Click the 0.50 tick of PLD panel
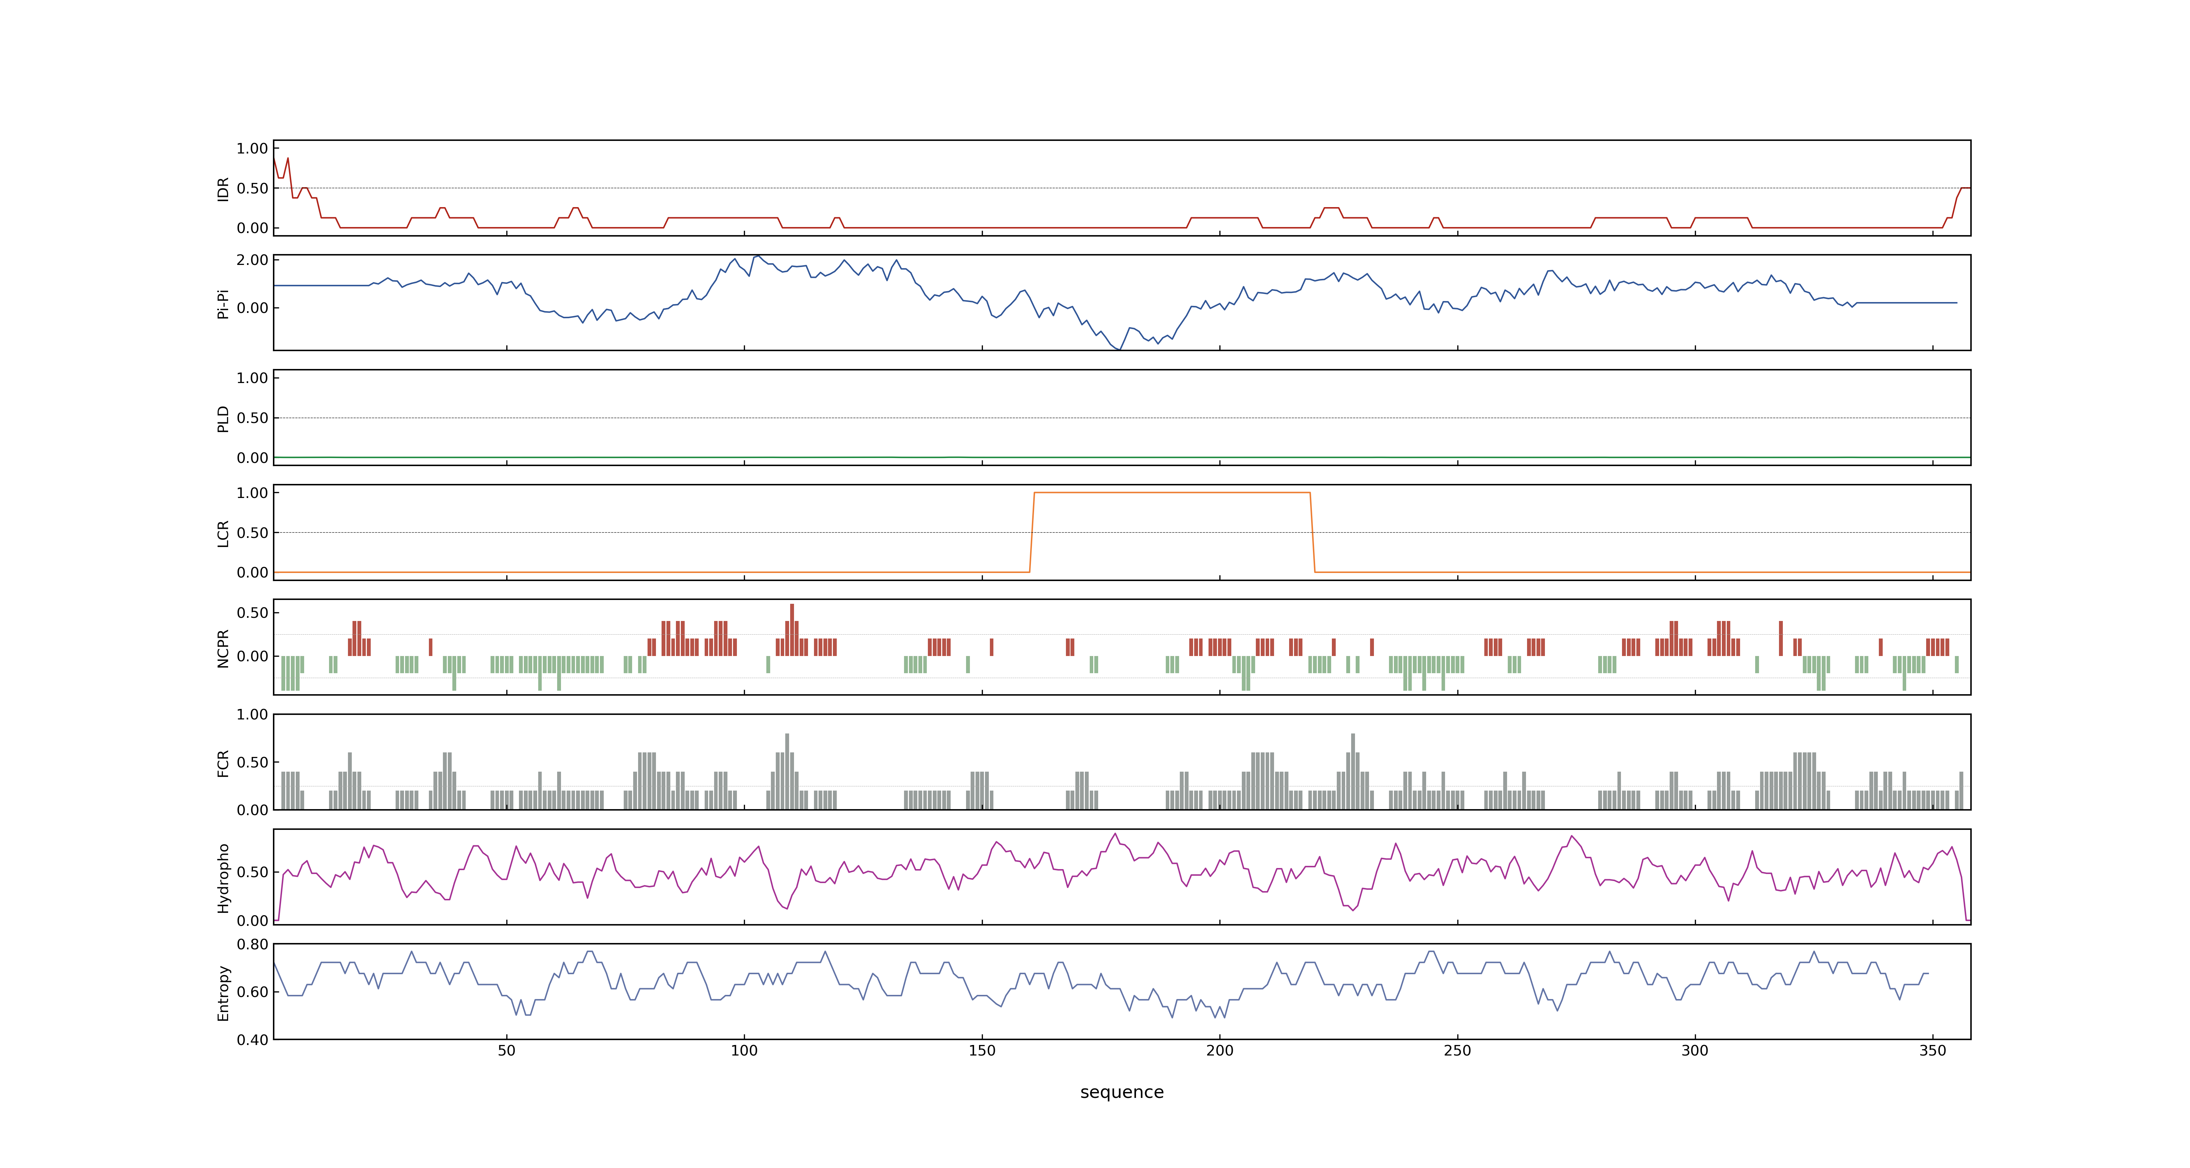This screenshot has width=2190, height=1168. click(x=253, y=418)
